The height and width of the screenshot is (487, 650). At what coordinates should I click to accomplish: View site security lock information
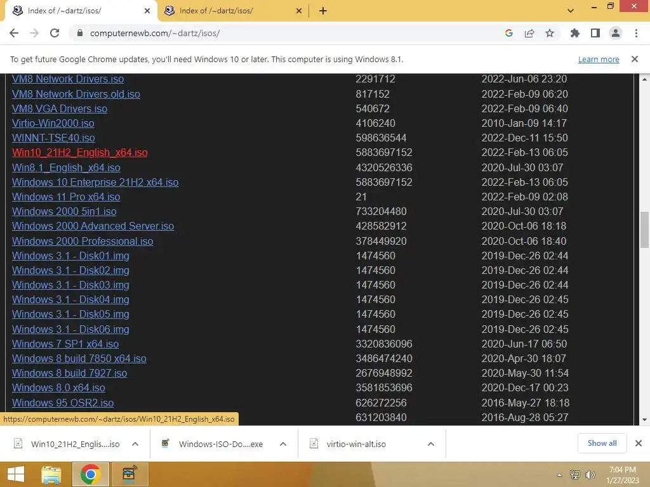(x=80, y=33)
